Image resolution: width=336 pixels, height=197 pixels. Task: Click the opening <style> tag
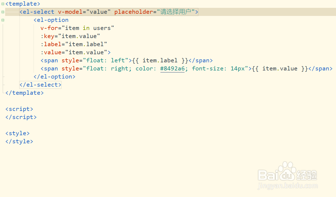[17, 133]
